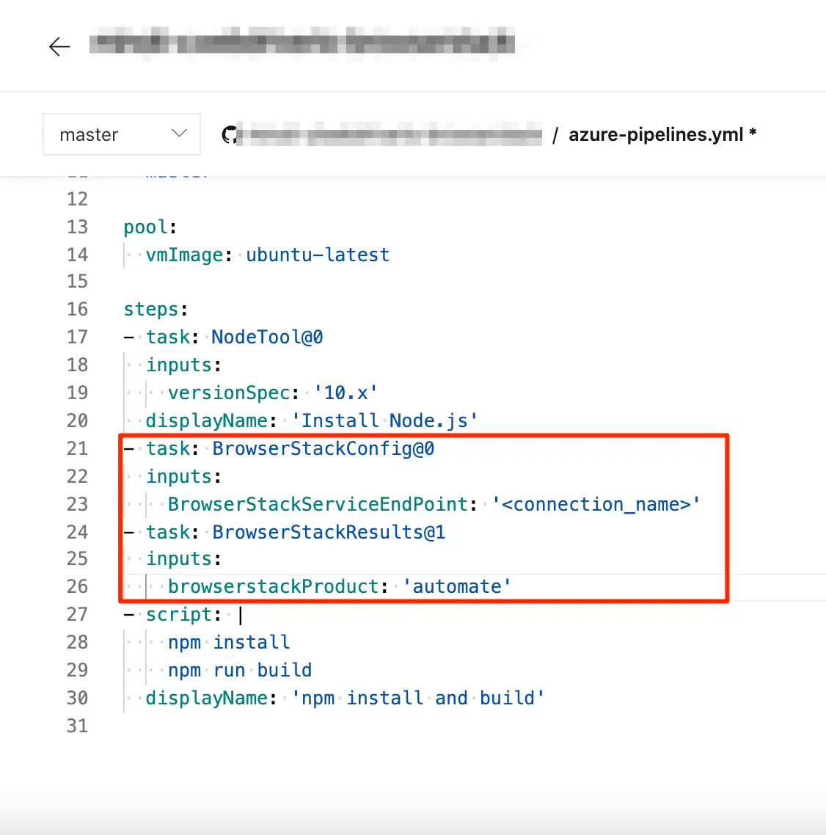
Task: Open the master branch dropdown
Action: click(122, 134)
